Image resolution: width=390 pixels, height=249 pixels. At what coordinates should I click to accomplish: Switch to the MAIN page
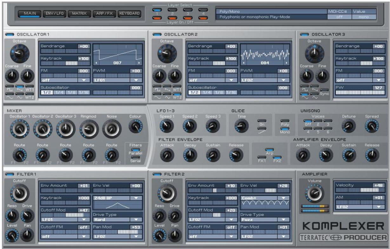[x=29, y=14]
